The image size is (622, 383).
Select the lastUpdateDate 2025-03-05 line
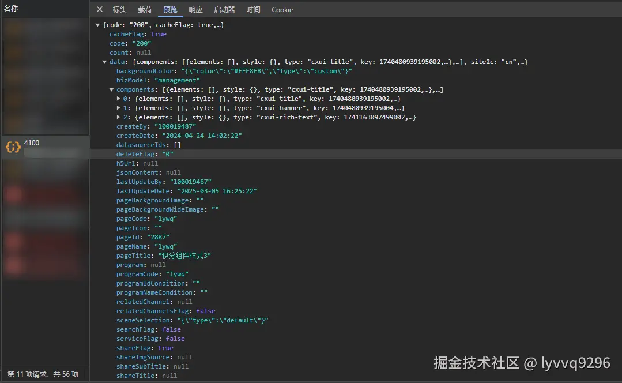click(x=186, y=191)
